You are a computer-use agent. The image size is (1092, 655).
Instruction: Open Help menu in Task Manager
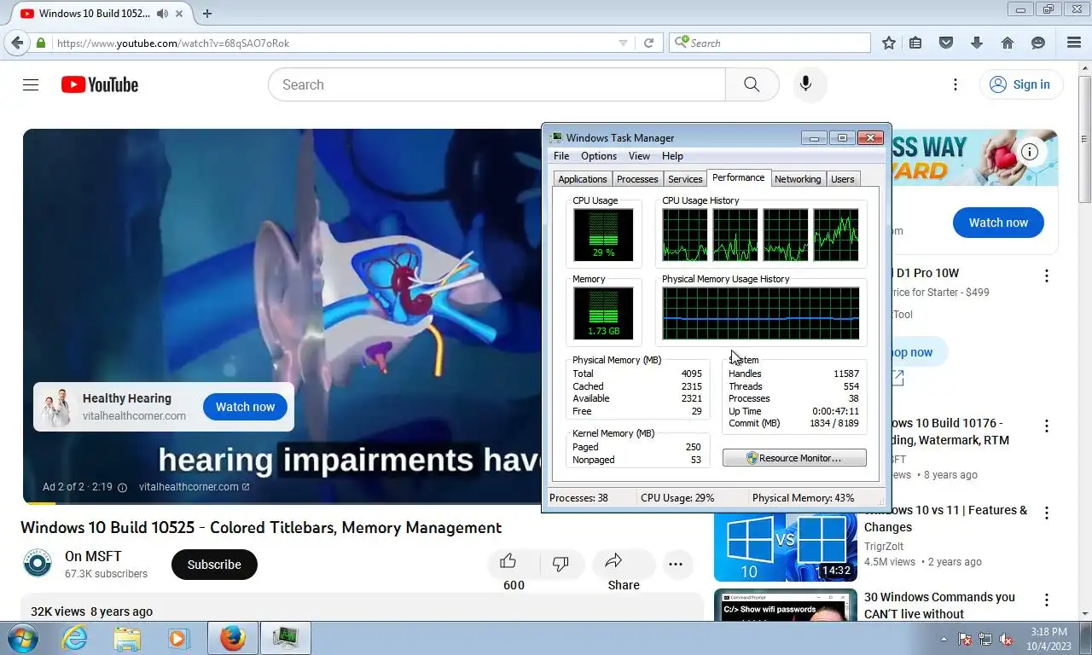click(x=672, y=156)
